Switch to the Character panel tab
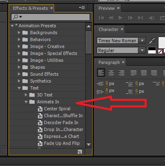This screenshot has width=165, height=166. point(108,29)
